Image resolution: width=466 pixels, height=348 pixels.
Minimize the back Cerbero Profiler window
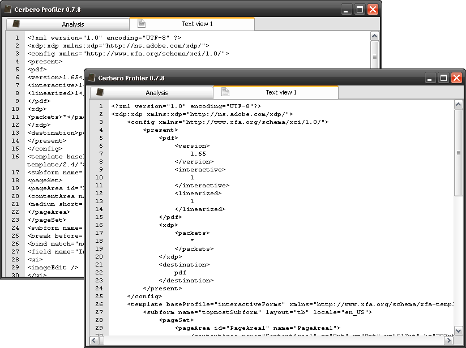point(345,10)
